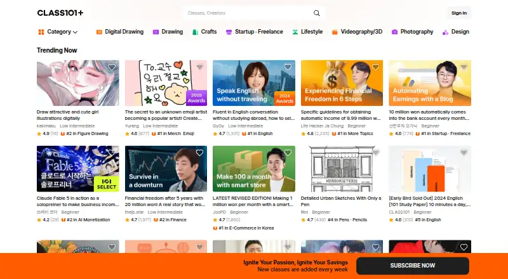This screenshot has height=279, width=508.
Task: Click the Videography/3D icon
Action: pyautogui.click(x=335, y=32)
